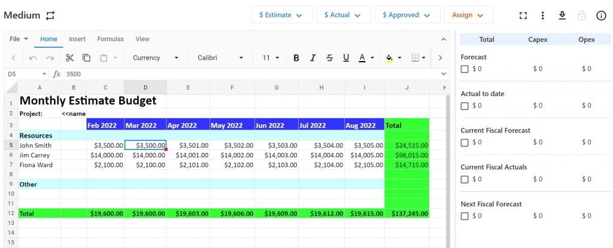Click the Copy icon in toolbar
Screen dimensions: 613x248
(86, 58)
